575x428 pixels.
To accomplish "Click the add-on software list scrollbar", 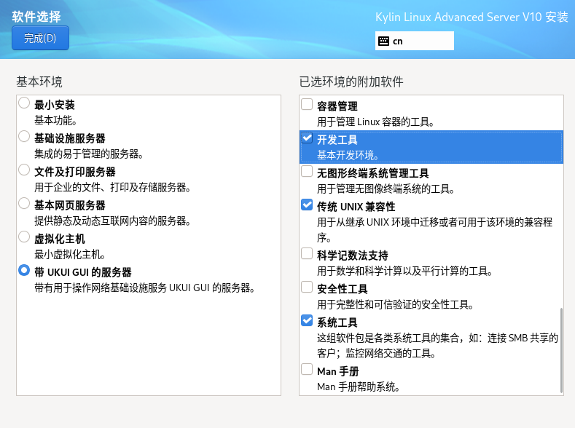I will pos(561,350).
